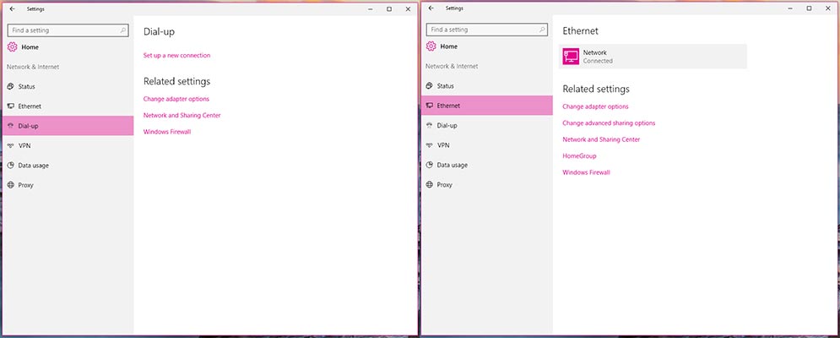Click VPN icon in right window sidebar
This screenshot has height=338, width=840.
click(429, 144)
